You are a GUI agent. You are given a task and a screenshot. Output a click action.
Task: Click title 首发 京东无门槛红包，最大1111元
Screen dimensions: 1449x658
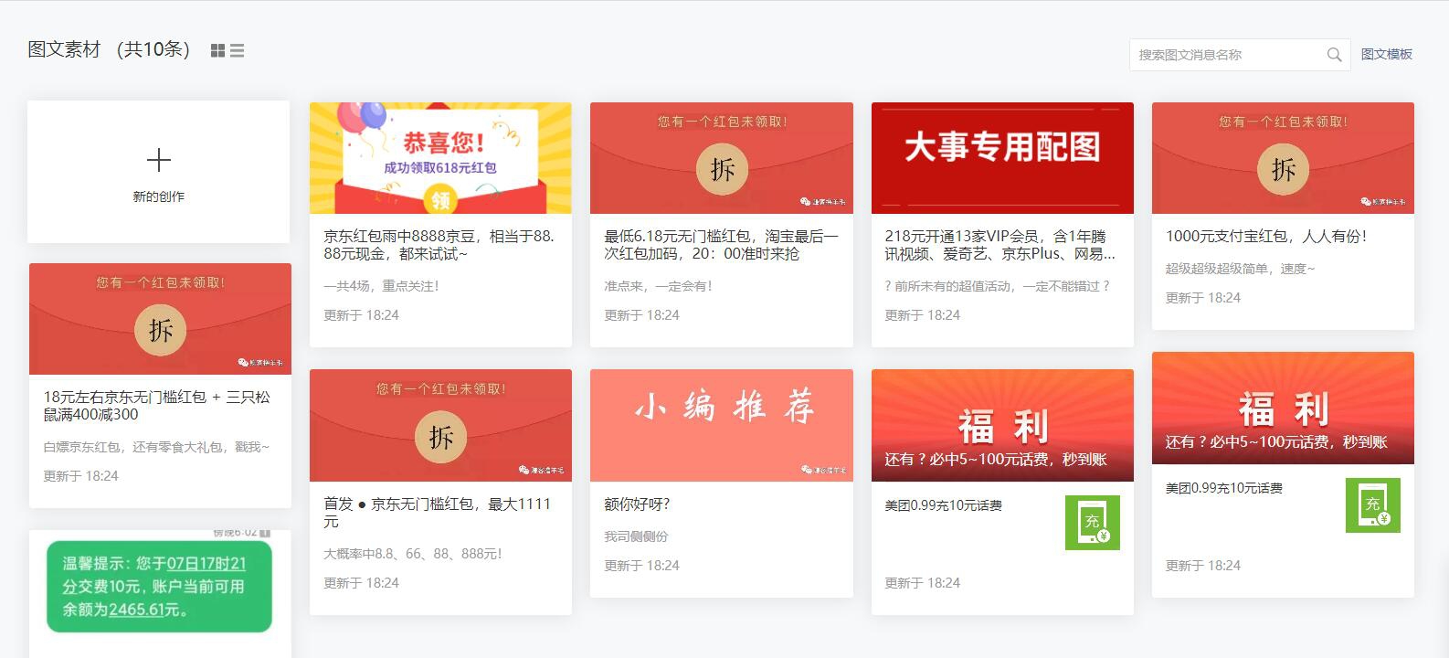tap(438, 513)
